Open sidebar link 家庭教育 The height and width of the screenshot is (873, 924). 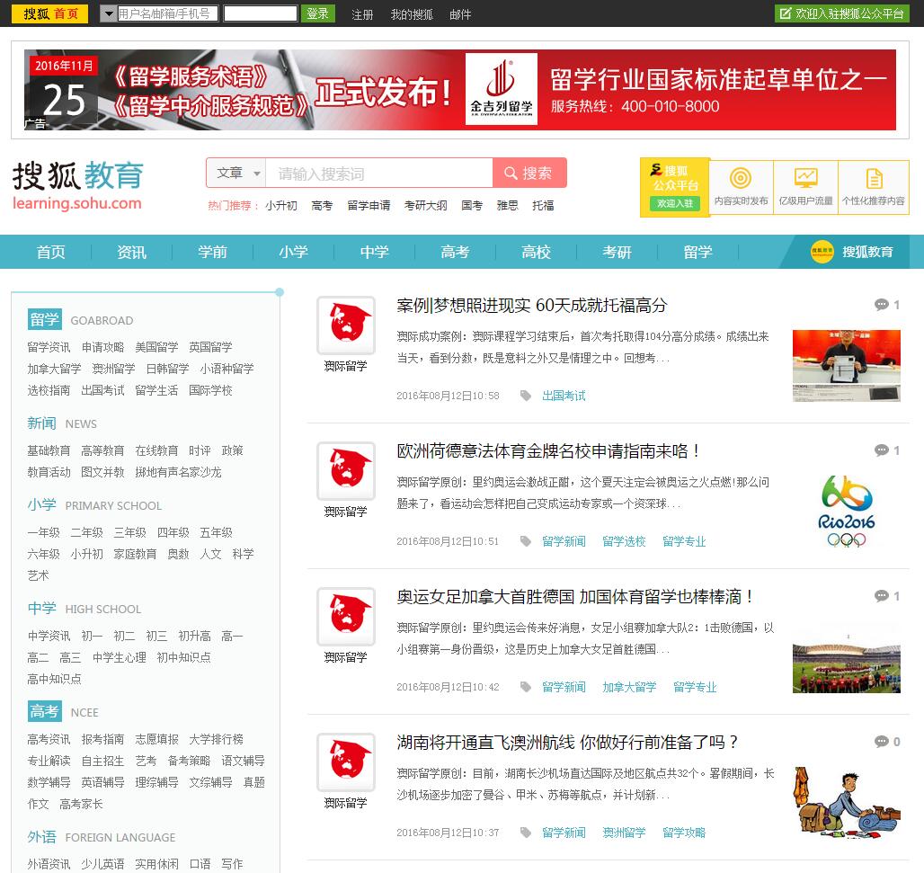pyautogui.click(x=135, y=554)
